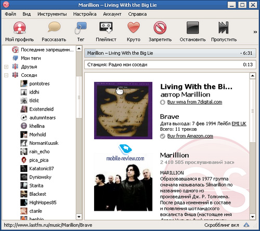Click Последние запрещенные ban icon
This screenshot has height=231, width=260.
coord(15,50)
